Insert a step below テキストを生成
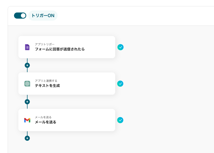Image resolution: width=214 pixels, height=153 pixels. pyautogui.click(x=27, y=102)
